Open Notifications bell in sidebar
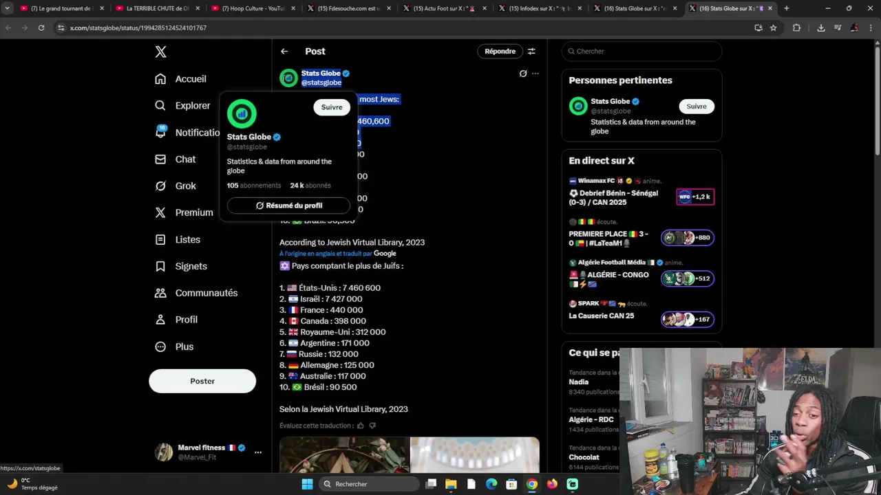This screenshot has width=881, height=495. 160,132
